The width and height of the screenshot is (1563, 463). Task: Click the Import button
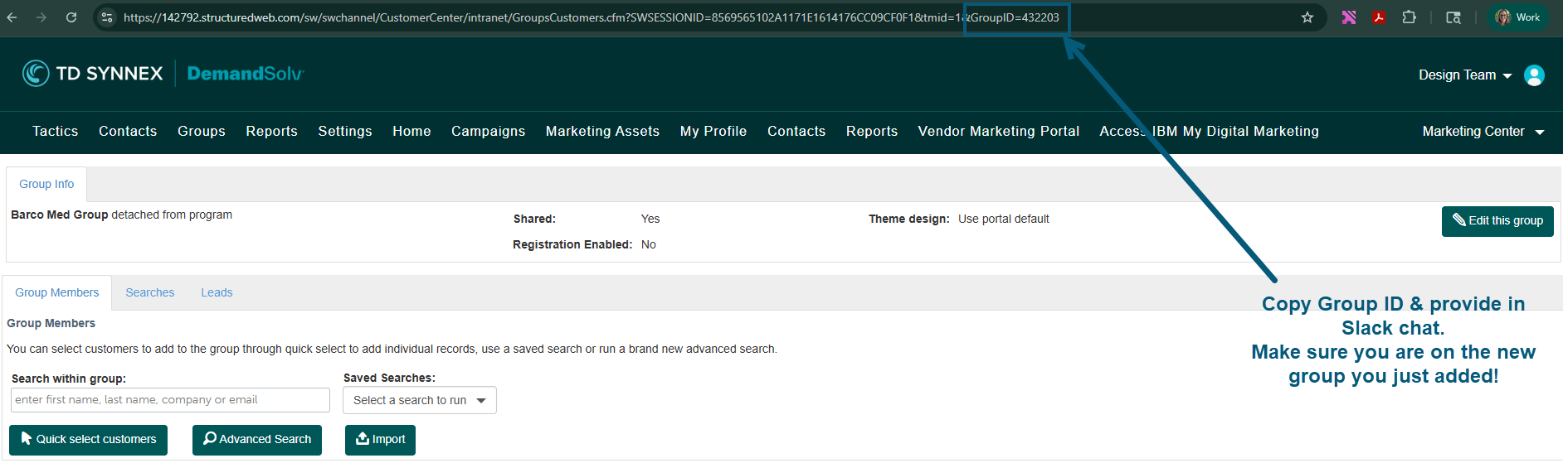click(x=380, y=440)
